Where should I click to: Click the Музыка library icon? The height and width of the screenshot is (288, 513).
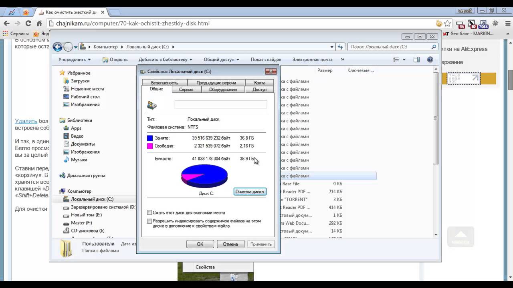(x=67, y=160)
